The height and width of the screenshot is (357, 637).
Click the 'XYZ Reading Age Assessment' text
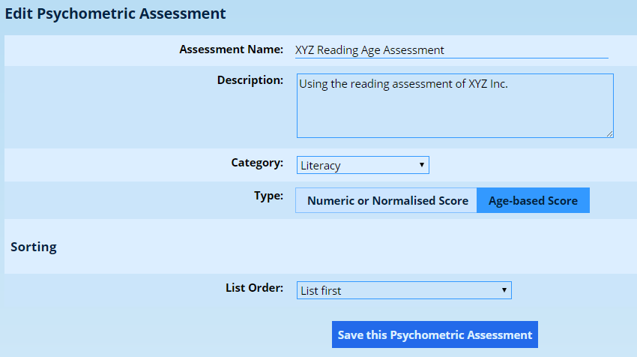click(369, 50)
